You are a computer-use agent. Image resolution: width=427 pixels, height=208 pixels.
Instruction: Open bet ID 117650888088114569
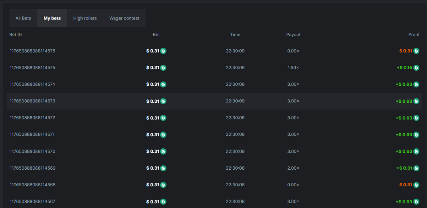point(32,168)
